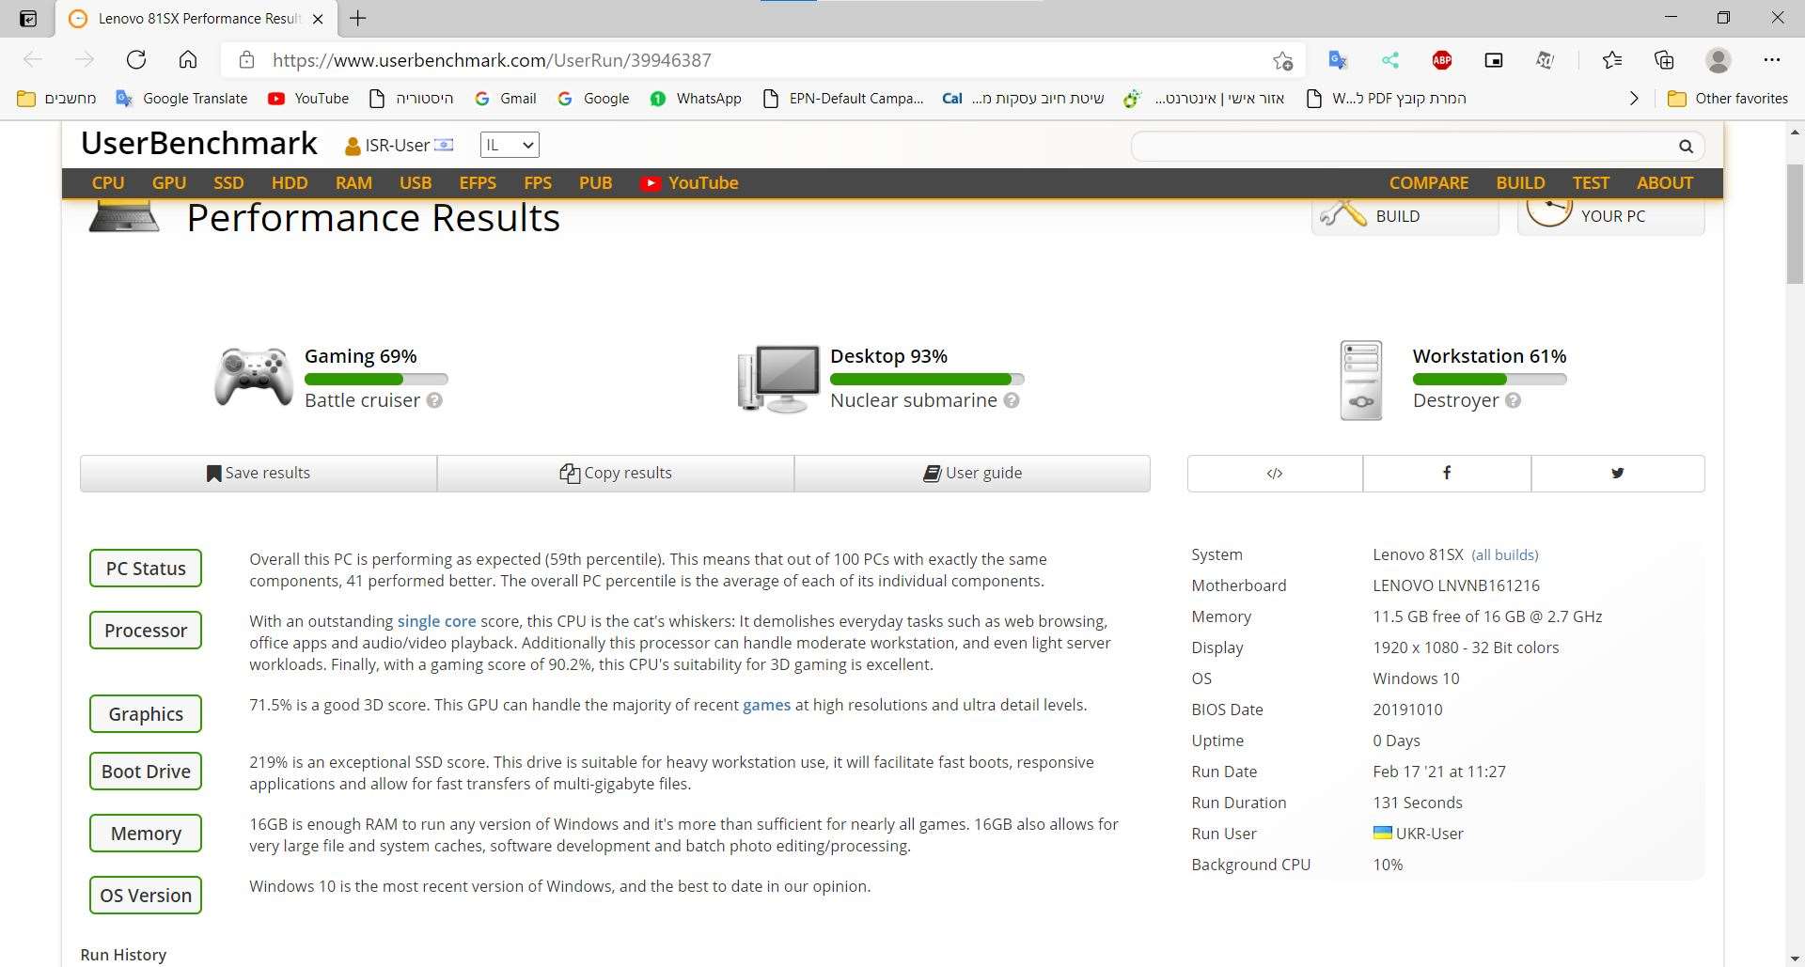This screenshot has height=967, width=1805.
Task: Expand the bookmarks overflow chevron
Action: pos(1634,98)
